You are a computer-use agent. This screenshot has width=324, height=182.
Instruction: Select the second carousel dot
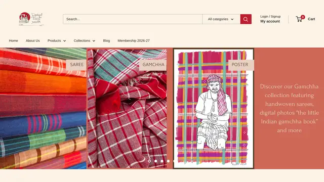click(x=155, y=161)
